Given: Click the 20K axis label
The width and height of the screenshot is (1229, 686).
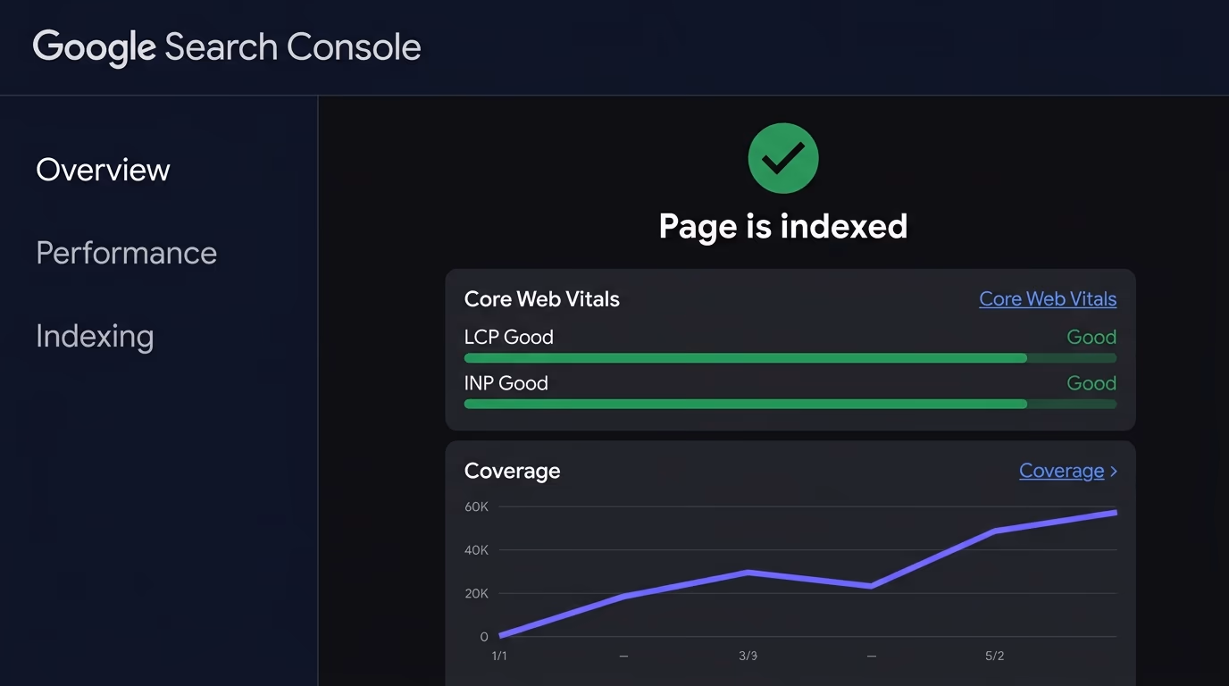Looking at the screenshot, I should click(x=476, y=593).
